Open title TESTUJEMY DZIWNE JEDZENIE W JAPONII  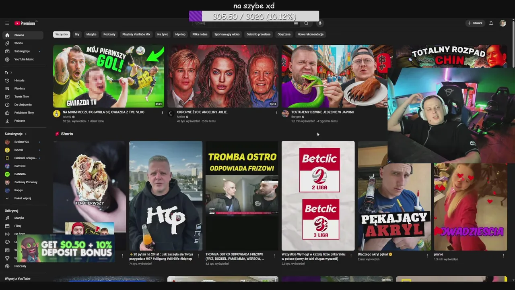click(x=323, y=112)
